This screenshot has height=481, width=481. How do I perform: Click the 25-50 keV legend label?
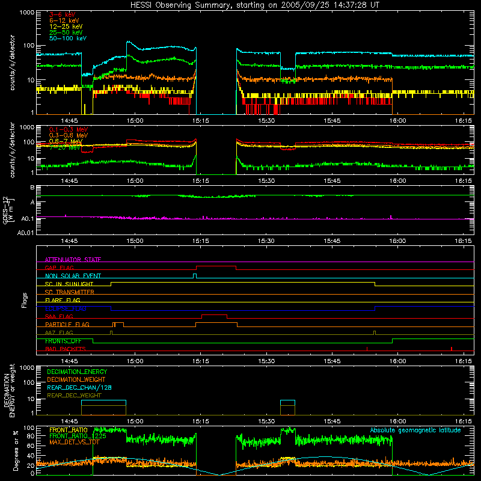(x=66, y=32)
